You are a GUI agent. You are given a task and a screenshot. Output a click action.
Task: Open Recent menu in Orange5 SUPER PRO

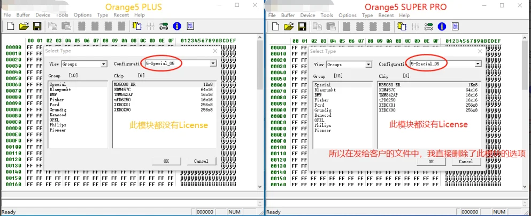386,15
